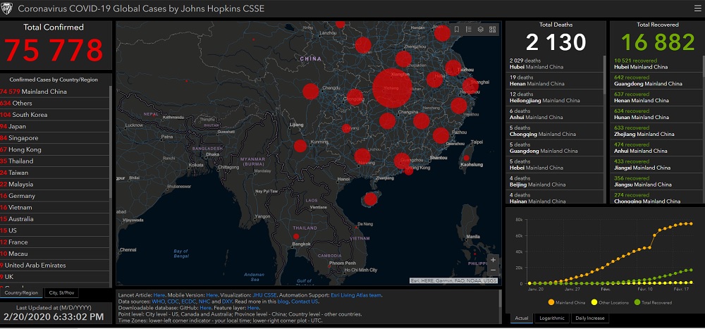Screen dimensions: 705x329
Task: Open the map bookmarks icon
Action: [x=457, y=30]
